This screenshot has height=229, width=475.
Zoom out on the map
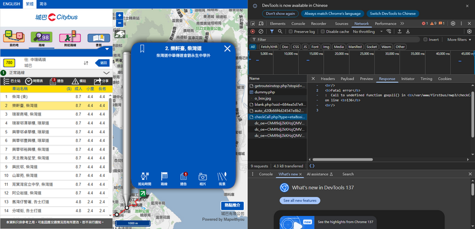[119, 23]
